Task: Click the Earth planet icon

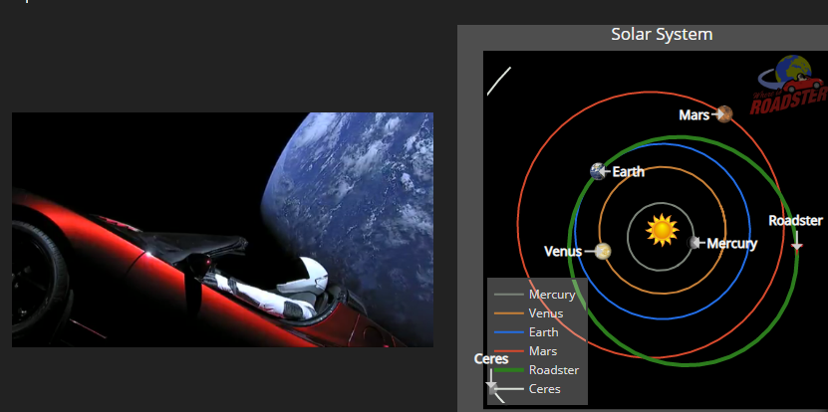Action: click(598, 171)
